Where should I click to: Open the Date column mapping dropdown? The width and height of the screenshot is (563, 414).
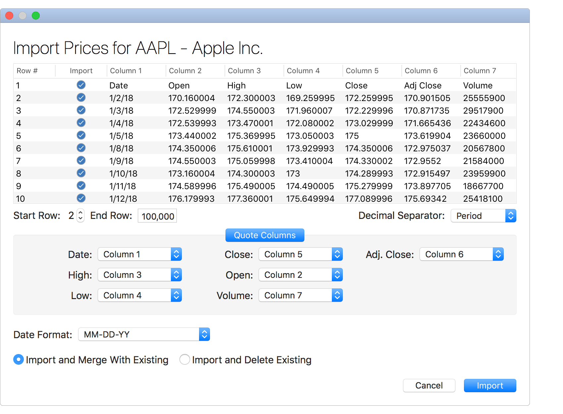tap(139, 254)
